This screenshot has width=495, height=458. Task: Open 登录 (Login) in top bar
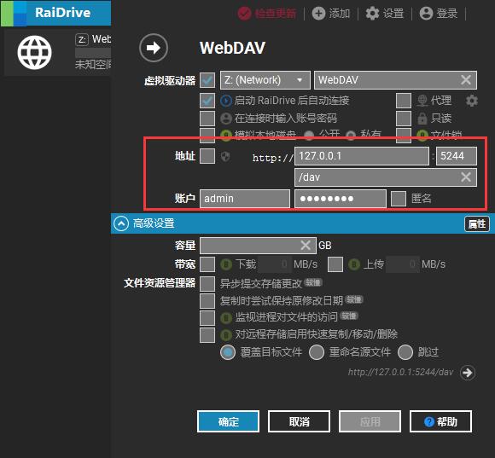point(439,14)
